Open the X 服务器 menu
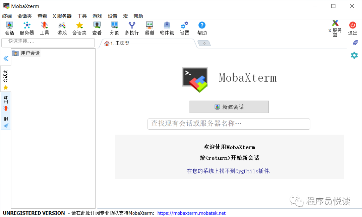The height and width of the screenshot is (217, 362). [62, 16]
